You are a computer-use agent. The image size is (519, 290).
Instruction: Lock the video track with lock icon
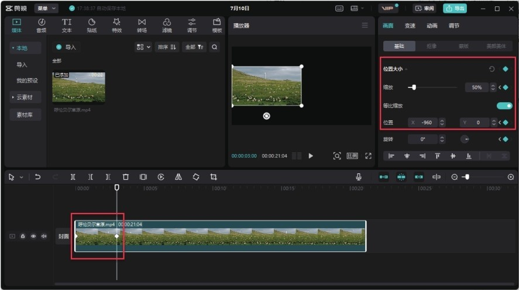point(23,236)
